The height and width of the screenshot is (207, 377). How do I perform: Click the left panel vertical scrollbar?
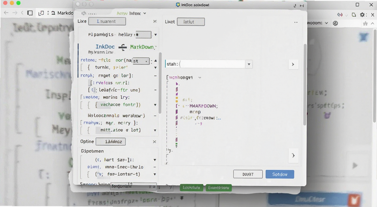(160, 83)
